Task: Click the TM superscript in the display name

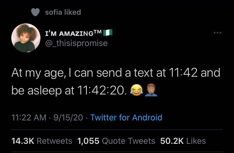Action: (99, 32)
